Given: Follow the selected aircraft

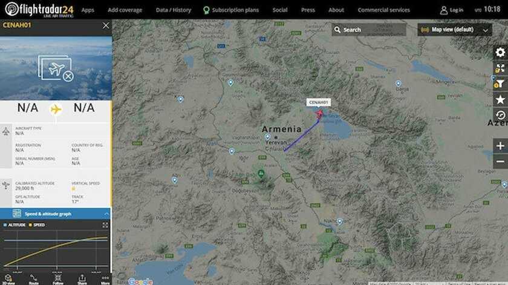Looking at the screenshot, I should (58, 279).
